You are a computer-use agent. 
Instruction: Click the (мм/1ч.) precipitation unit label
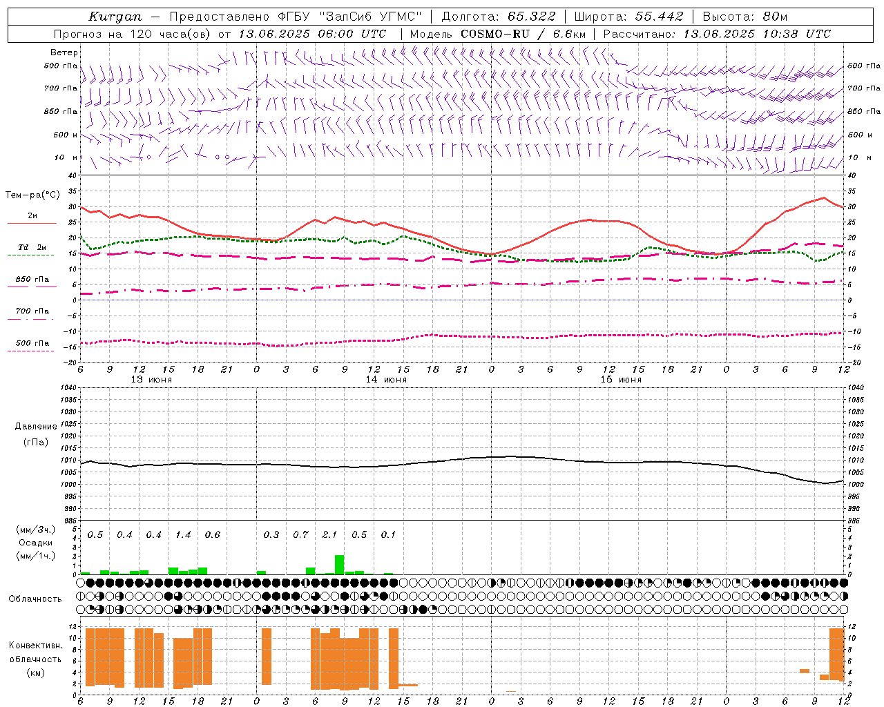click(36, 556)
